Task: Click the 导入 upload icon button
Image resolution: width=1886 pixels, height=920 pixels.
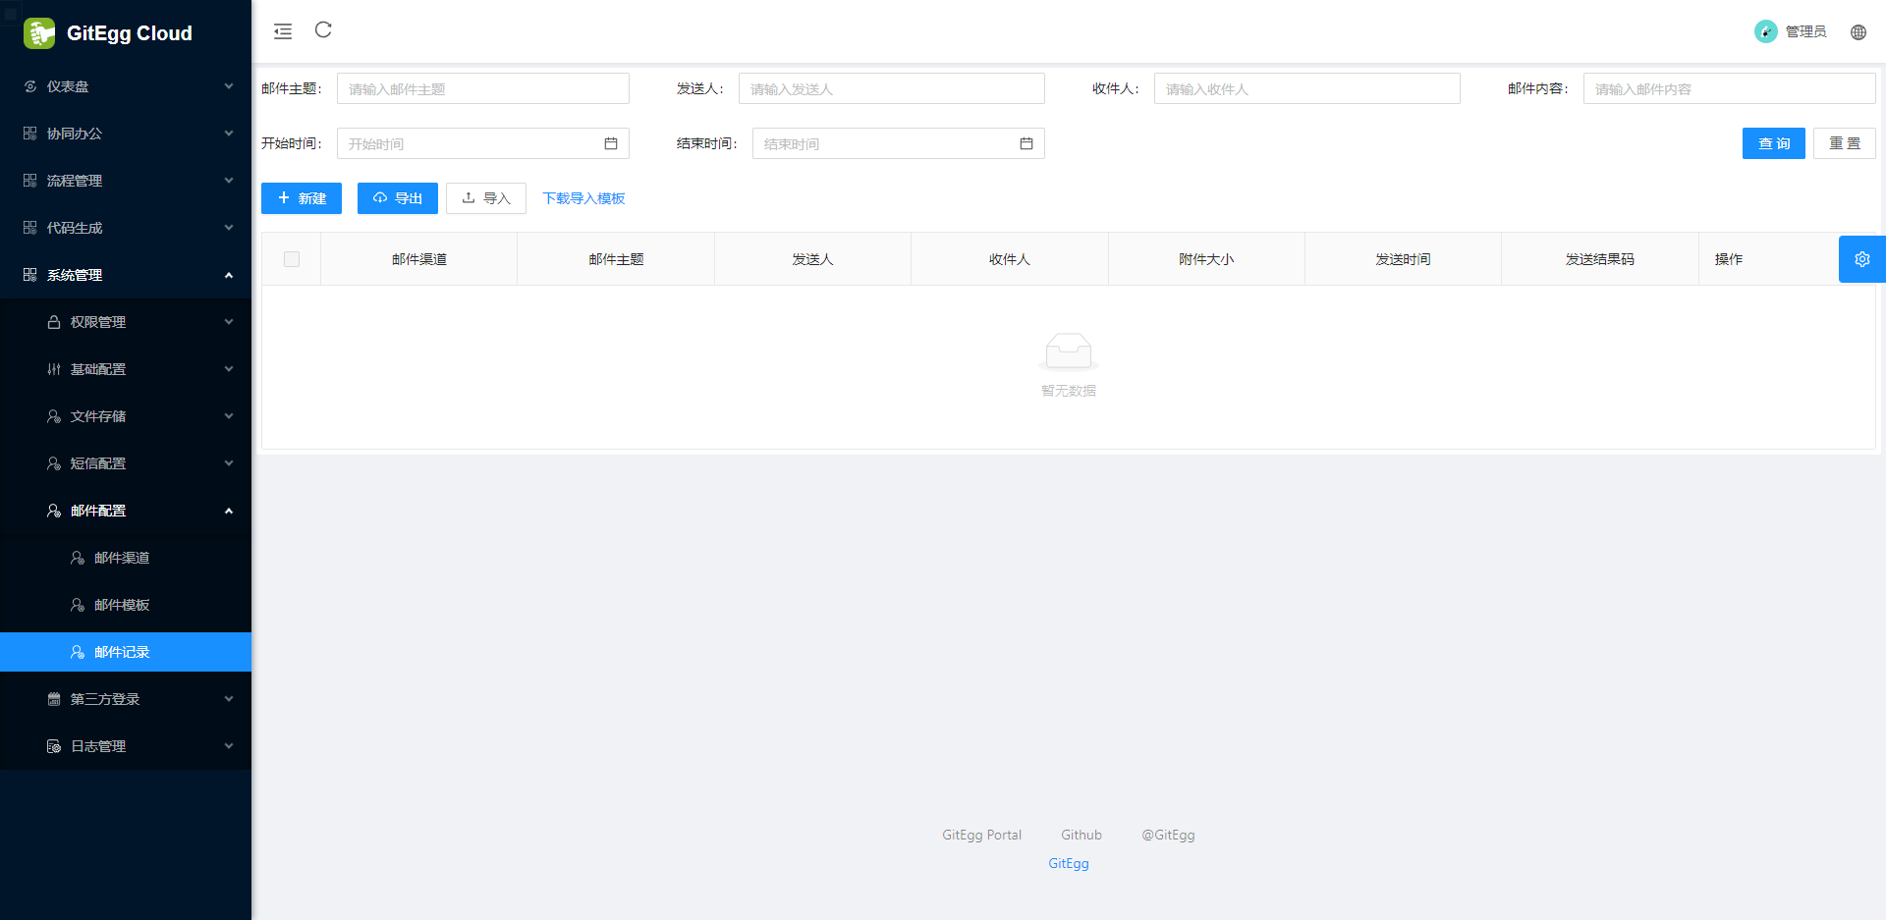Action: (468, 197)
